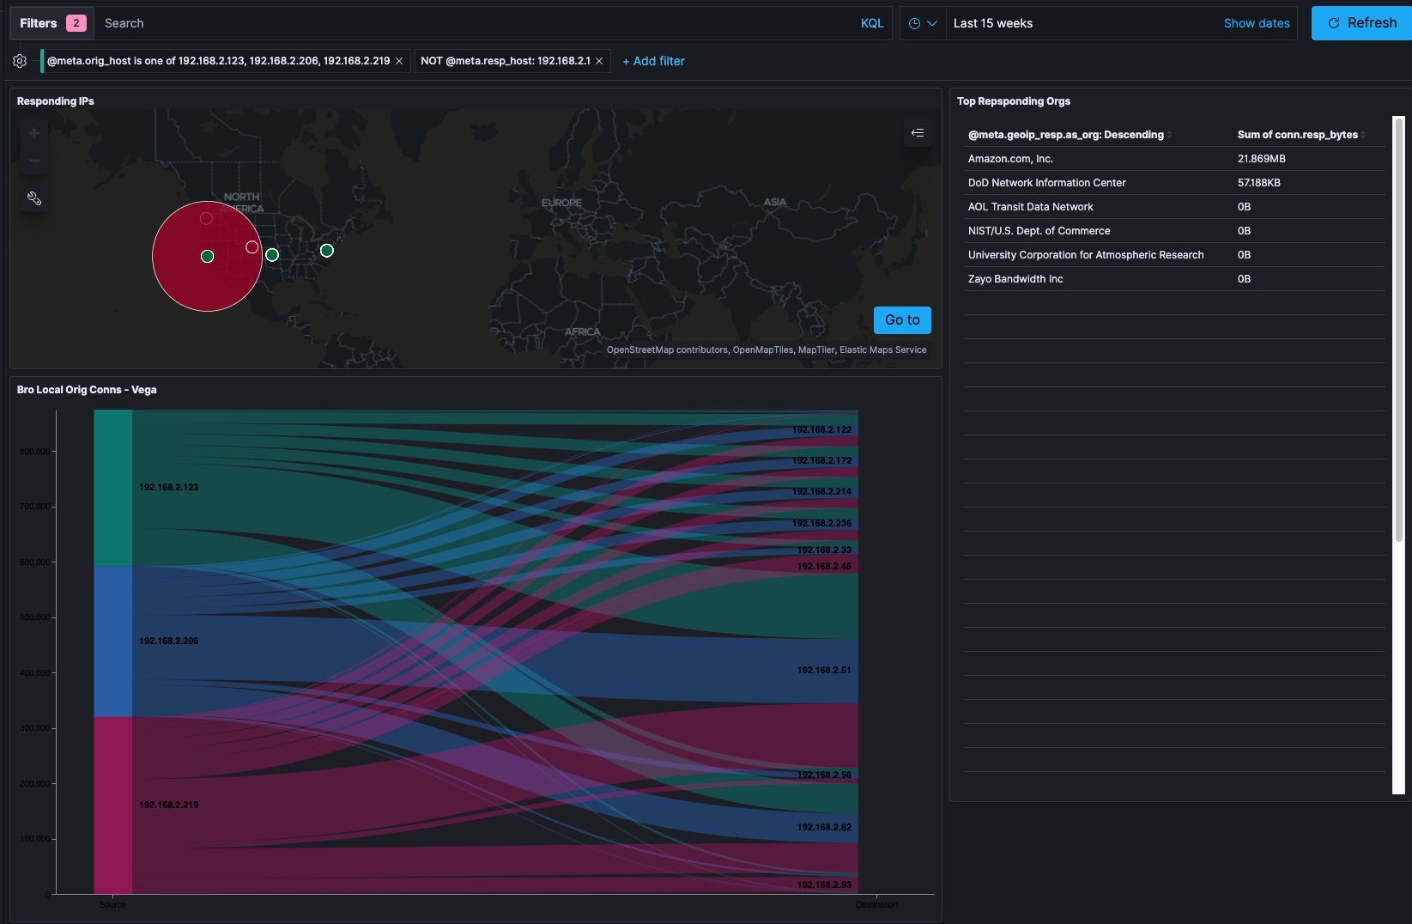Select AOL Transit Data Network row
1412x924 pixels.
(1174, 207)
